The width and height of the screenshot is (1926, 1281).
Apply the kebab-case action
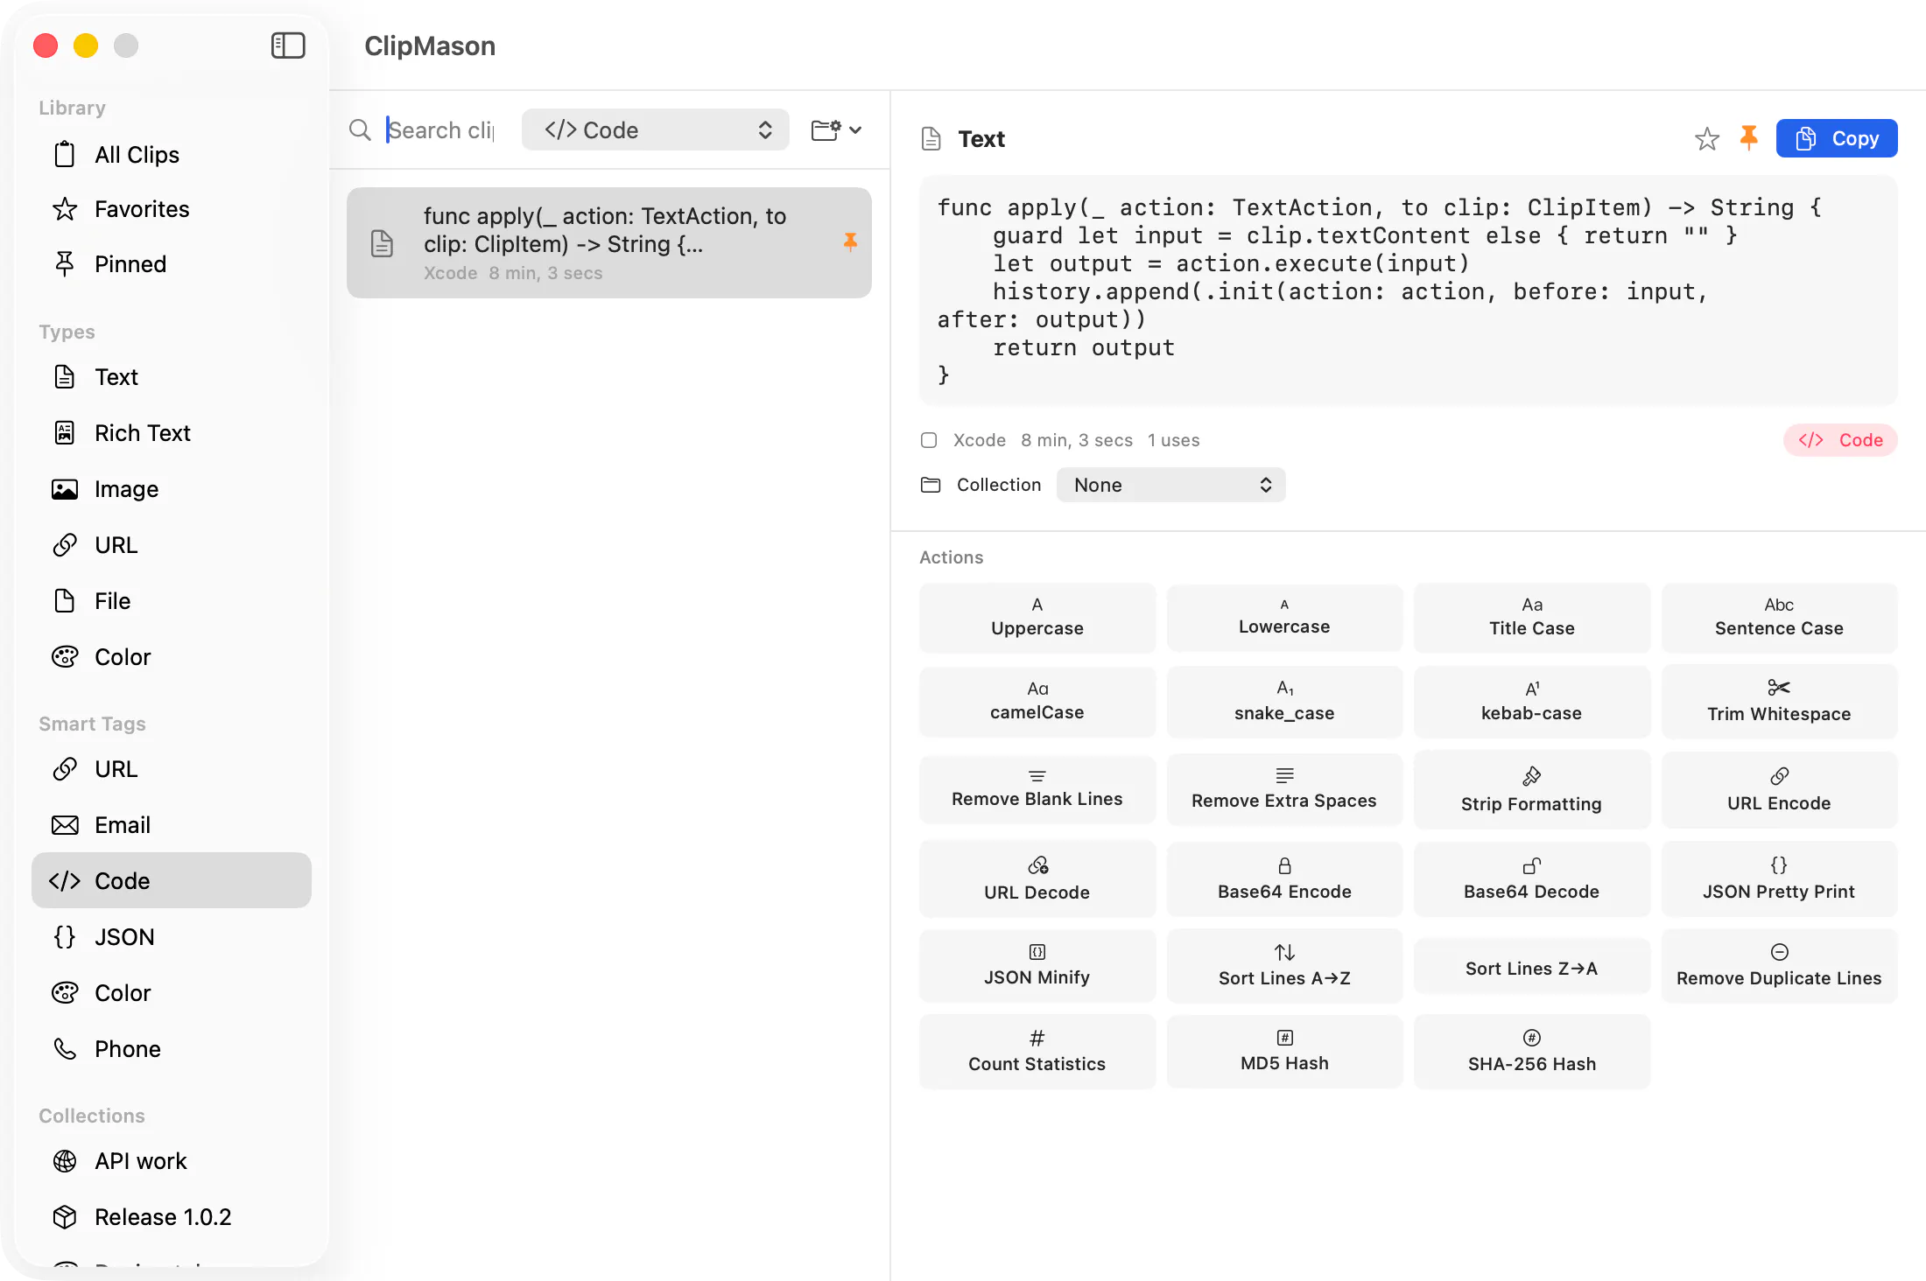[x=1532, y=702]
